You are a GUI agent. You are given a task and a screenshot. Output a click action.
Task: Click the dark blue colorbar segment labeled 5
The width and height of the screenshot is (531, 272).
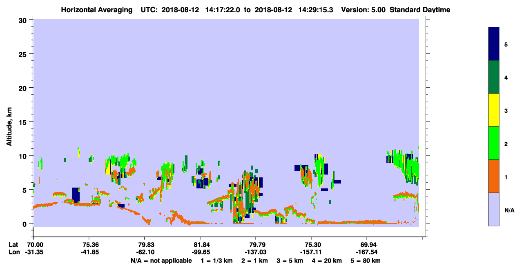tap(494, 44)
